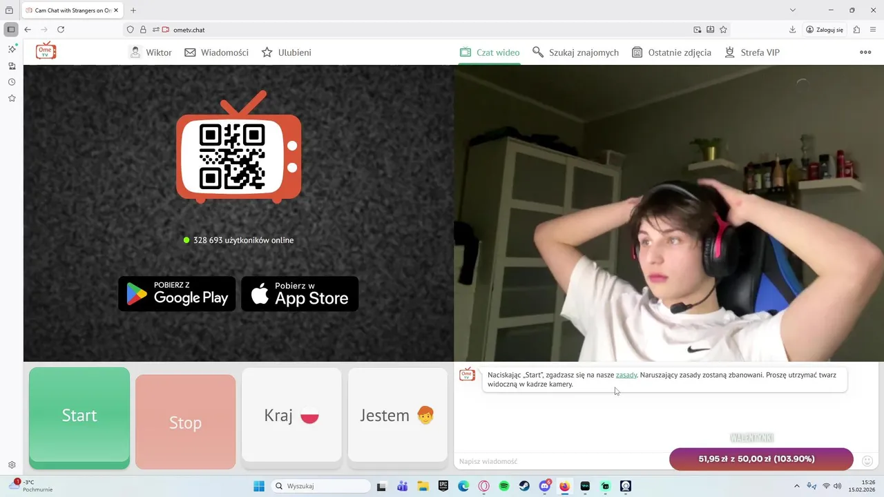Close the Cam Chat tab
884x497 pixels.
point(116,10)
